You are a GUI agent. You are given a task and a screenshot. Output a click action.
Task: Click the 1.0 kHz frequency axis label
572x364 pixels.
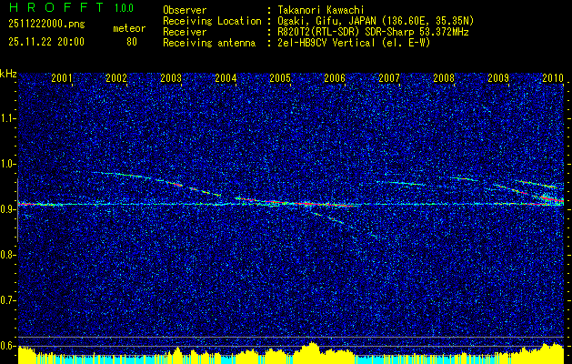[x=9, y=164]
